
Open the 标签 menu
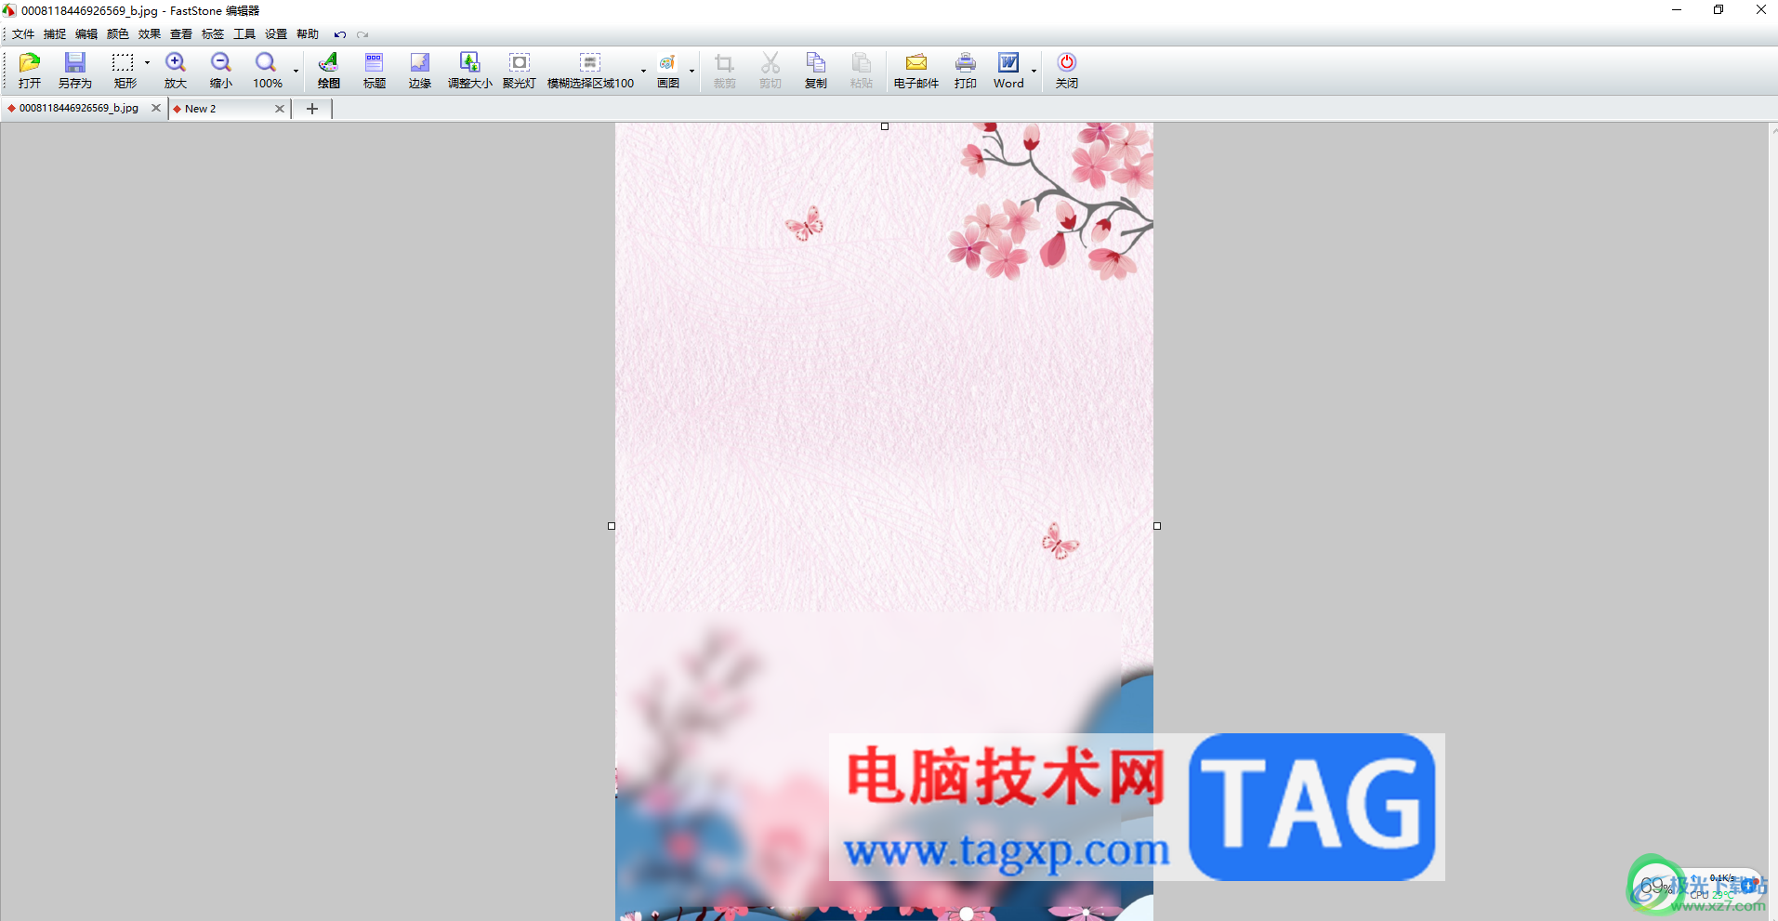point(213,34)
